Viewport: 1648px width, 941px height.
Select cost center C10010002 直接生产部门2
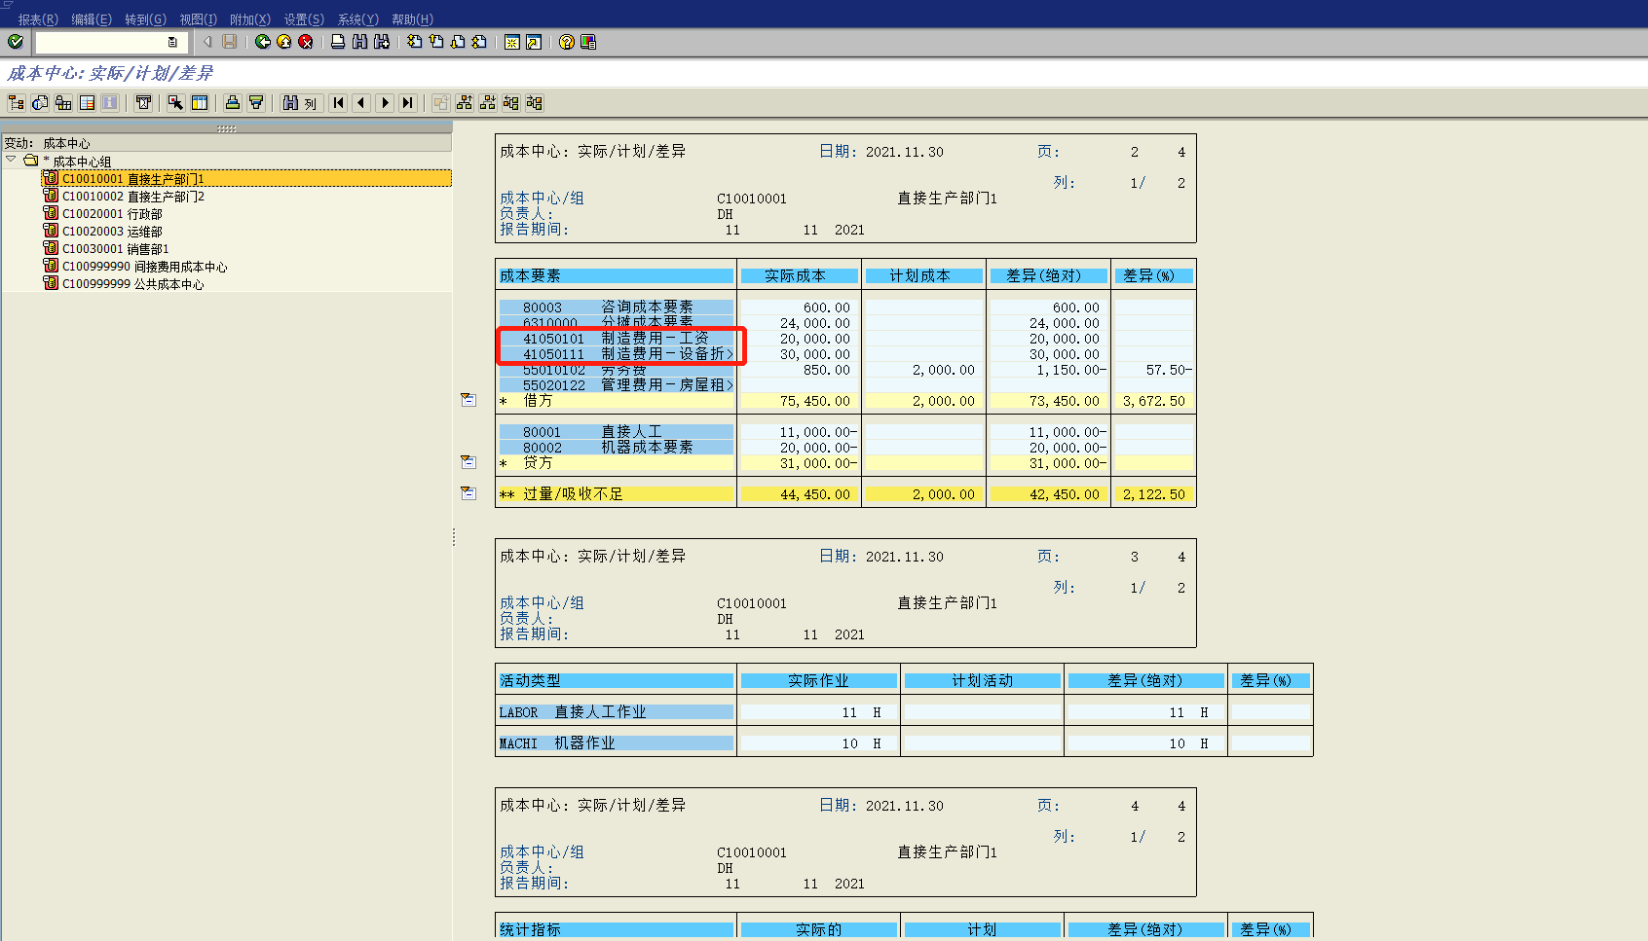[x=133, y=197]
